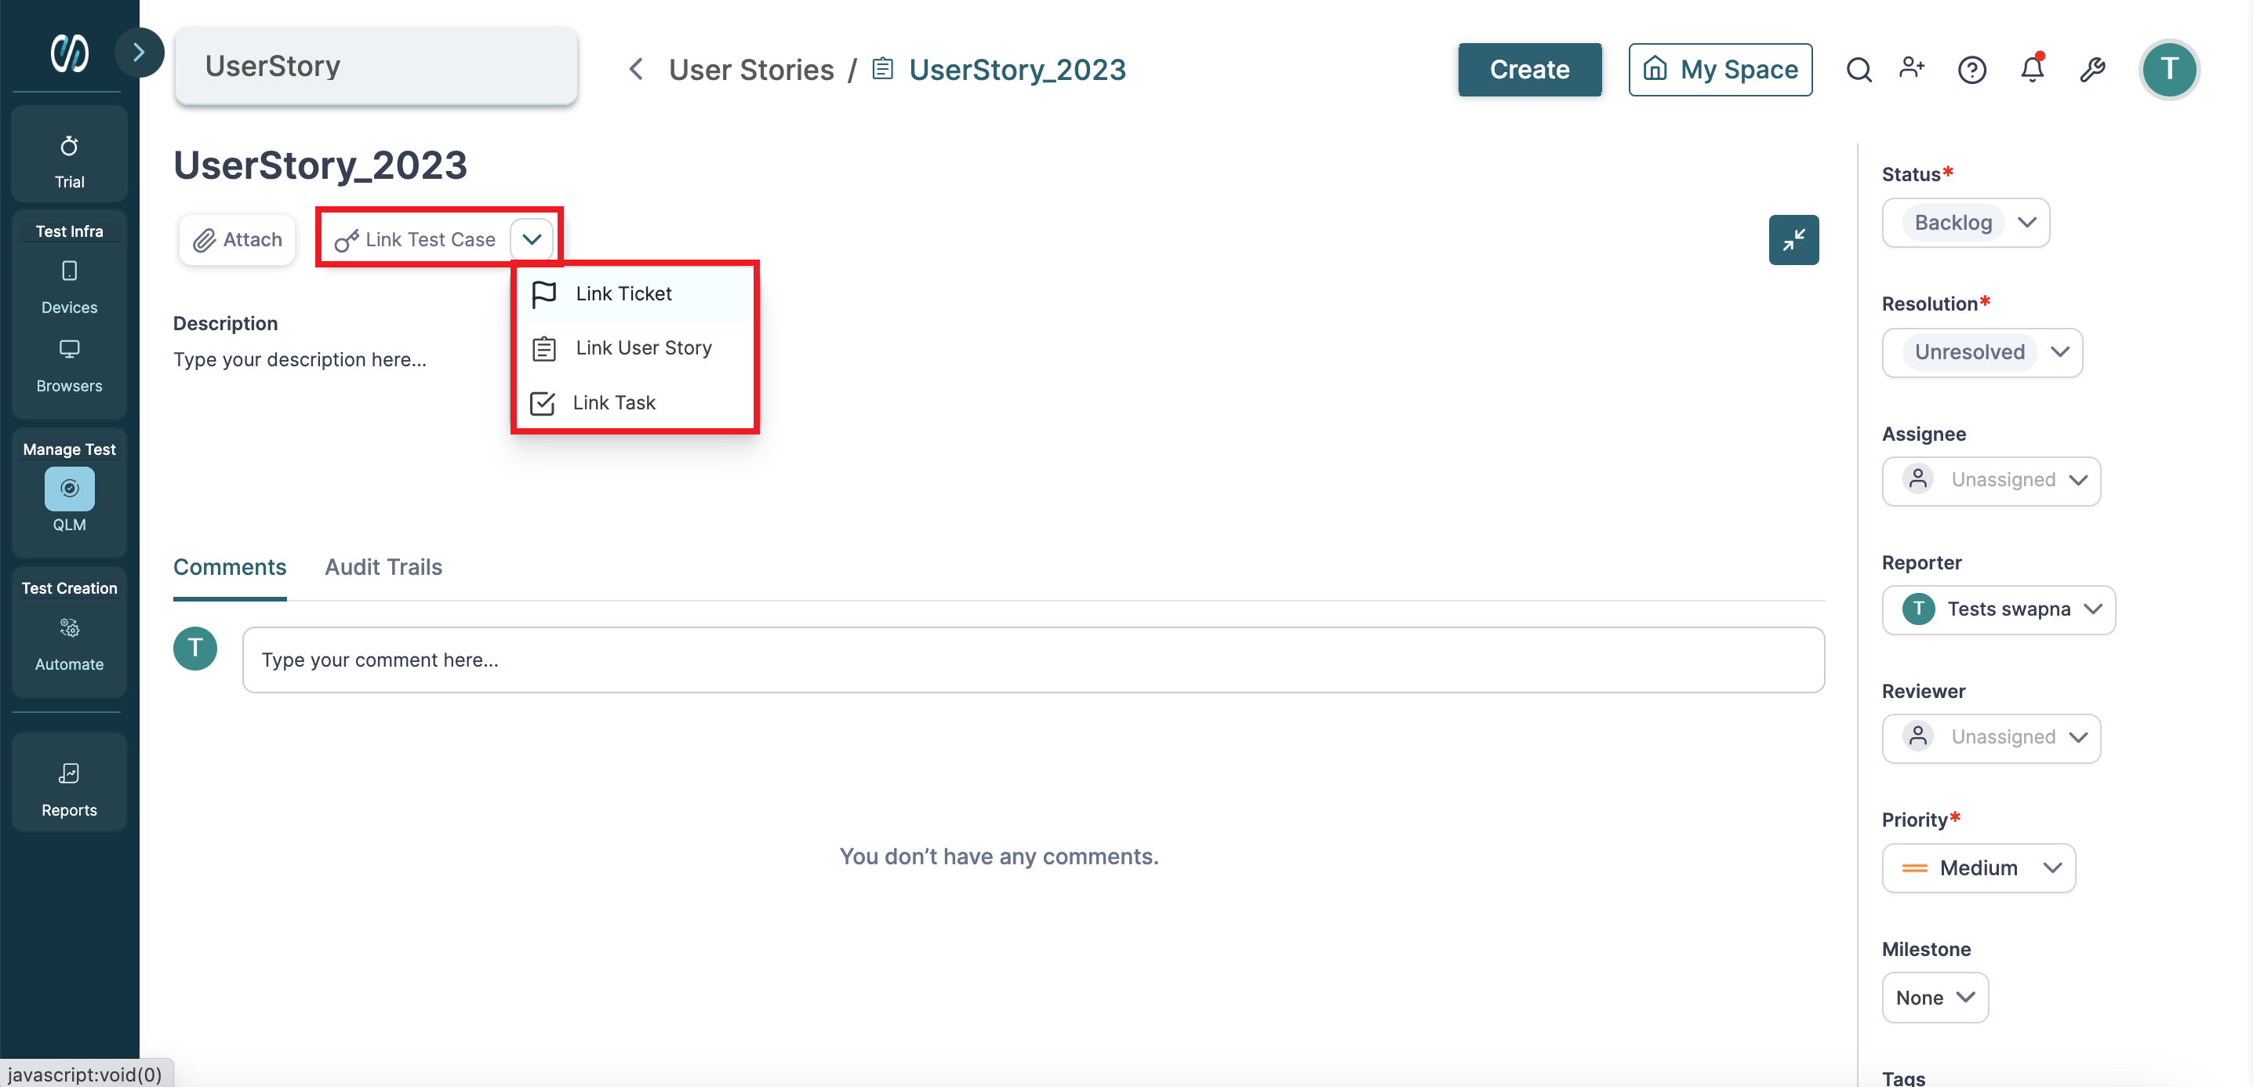The image size is (2253, 1087).
Task: Click the invite user icon
Action: click(1912, 68)
